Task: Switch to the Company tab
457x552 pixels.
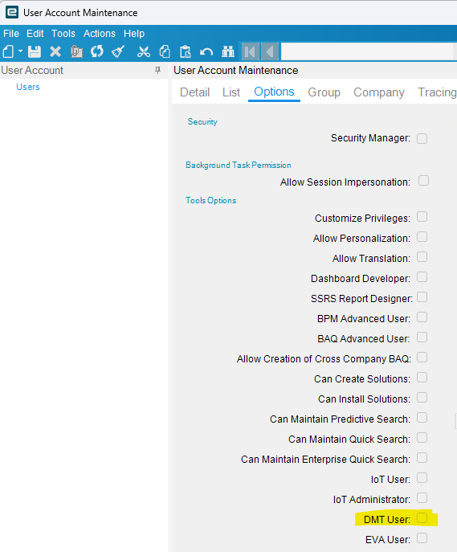Action: (x=379, y=92)
